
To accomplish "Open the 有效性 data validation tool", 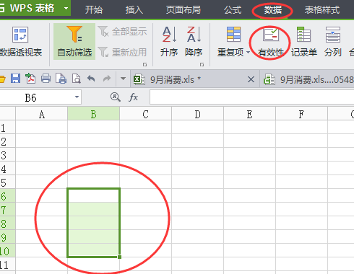I will pyautogui.click(x=271, y=43).
